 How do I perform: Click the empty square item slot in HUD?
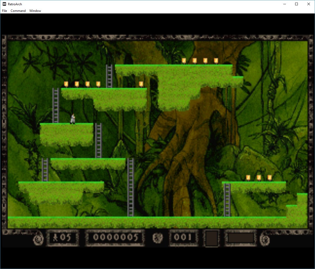[211, 238]
